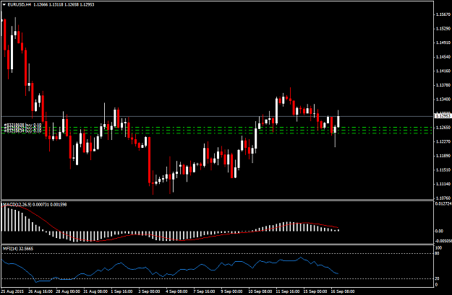Click the 1.15290 price scale label
The height and width of the screenshot is (295, 452).
[x=443, y=28]
